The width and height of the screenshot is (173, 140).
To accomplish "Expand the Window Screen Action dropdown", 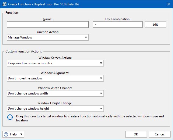I will [x=55, y=63].
